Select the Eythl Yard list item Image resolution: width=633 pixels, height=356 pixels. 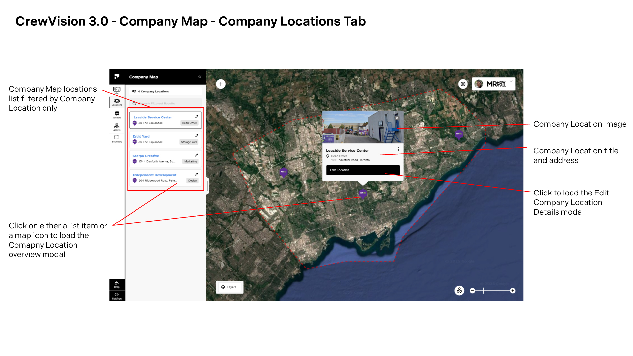pyautogui.click(x=166, y=139)
